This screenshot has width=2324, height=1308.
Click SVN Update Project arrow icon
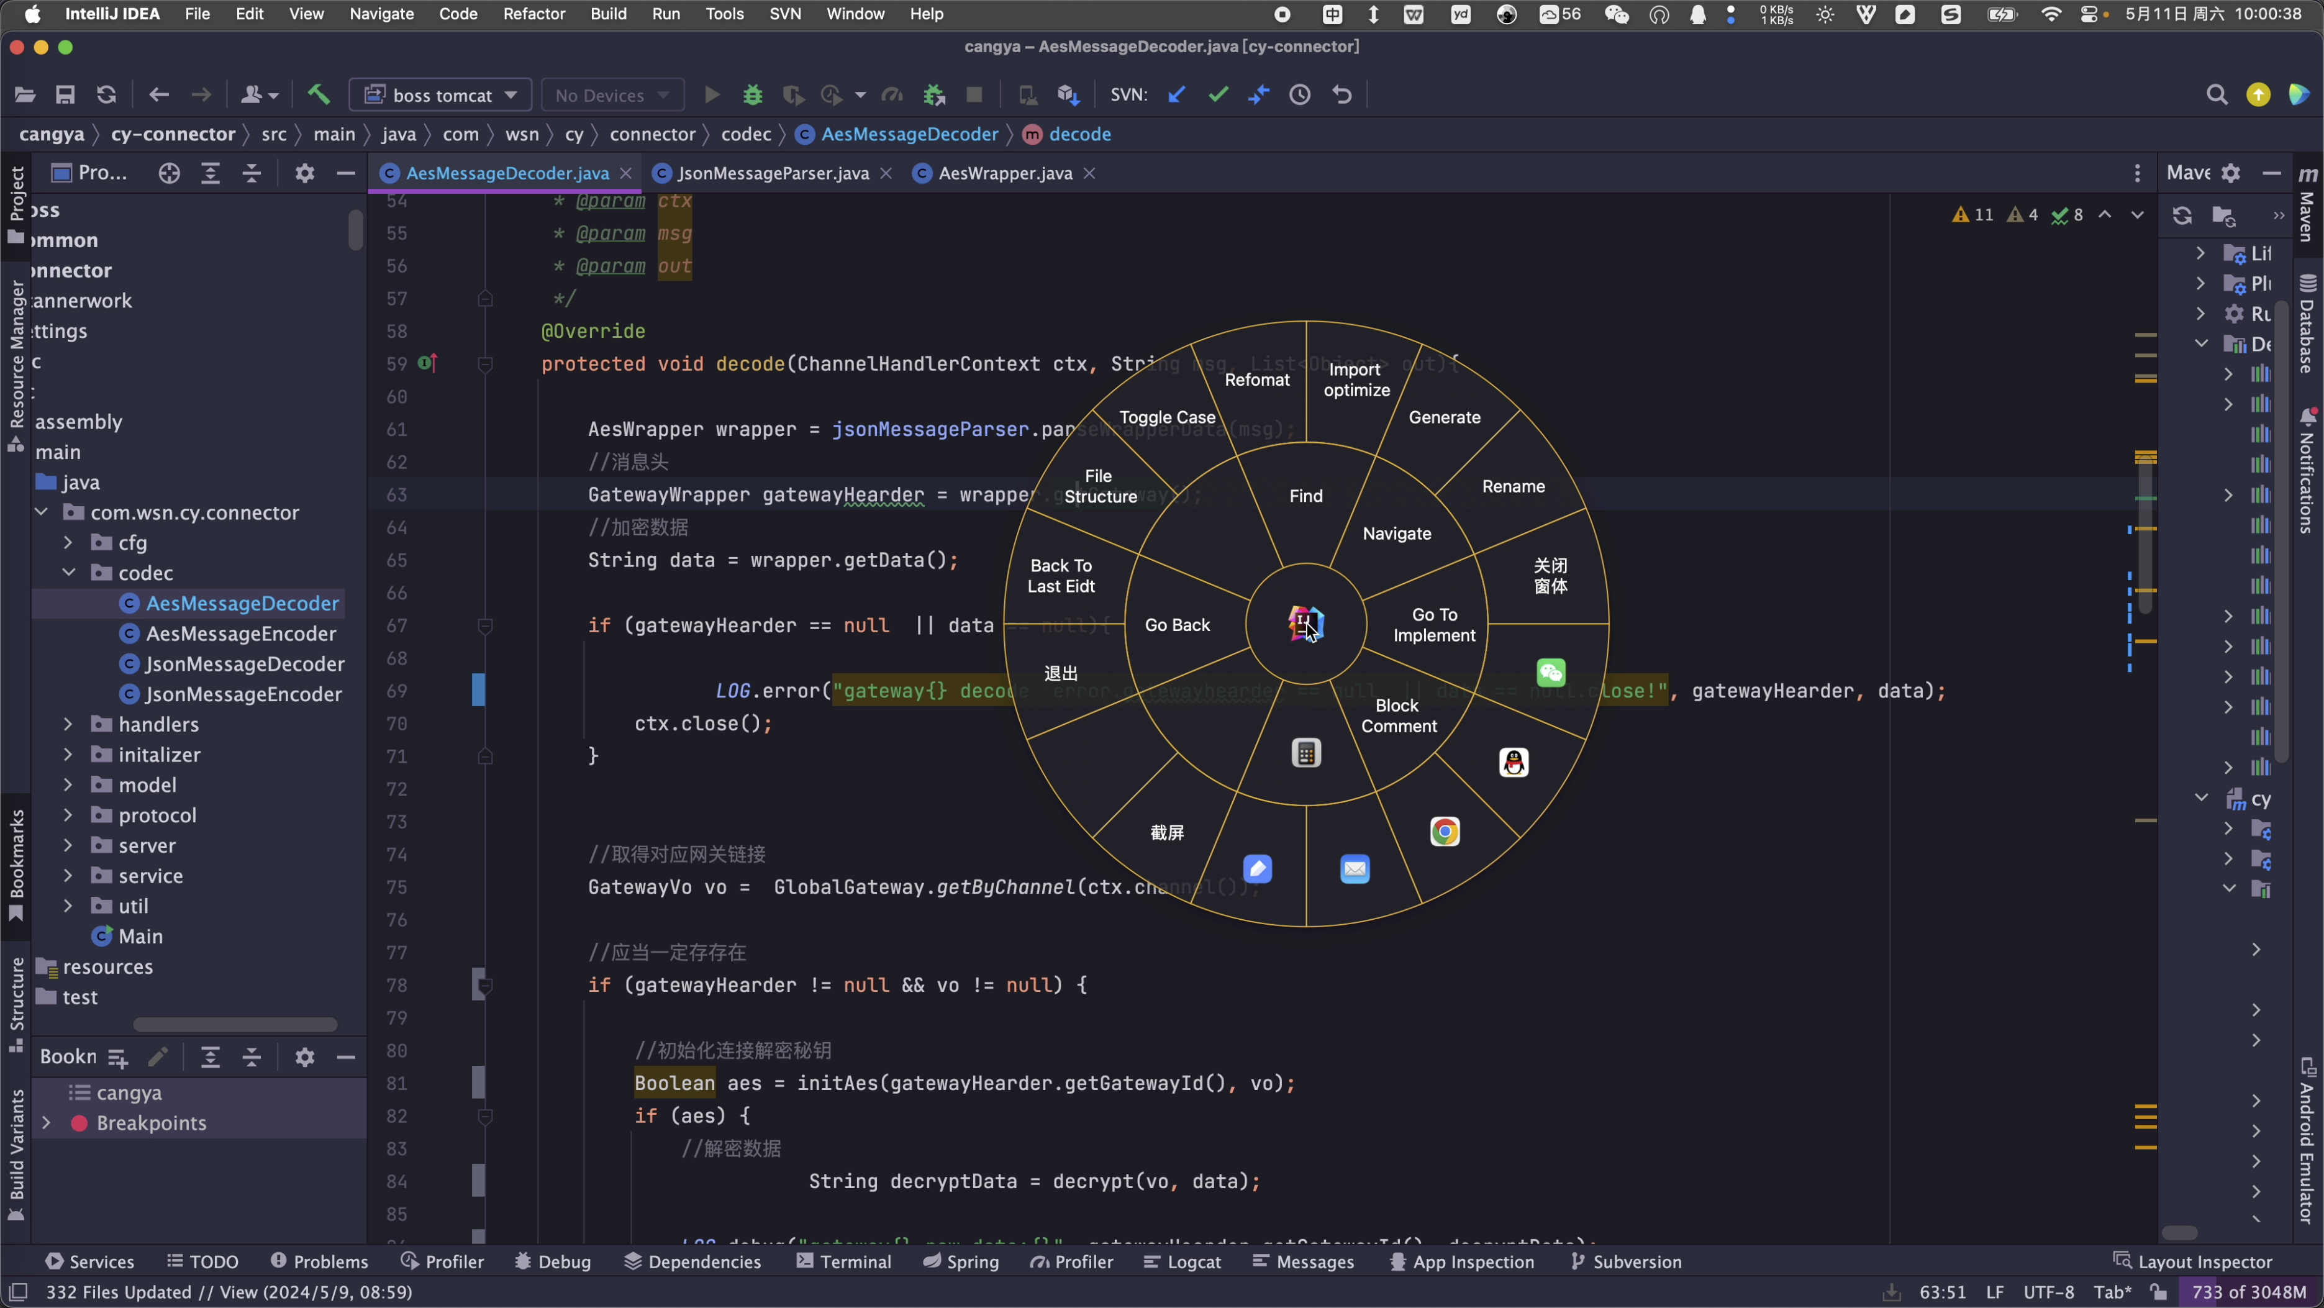[1176, 95]
